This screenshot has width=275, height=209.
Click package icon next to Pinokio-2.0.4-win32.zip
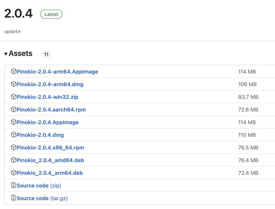tap(14, 97)
